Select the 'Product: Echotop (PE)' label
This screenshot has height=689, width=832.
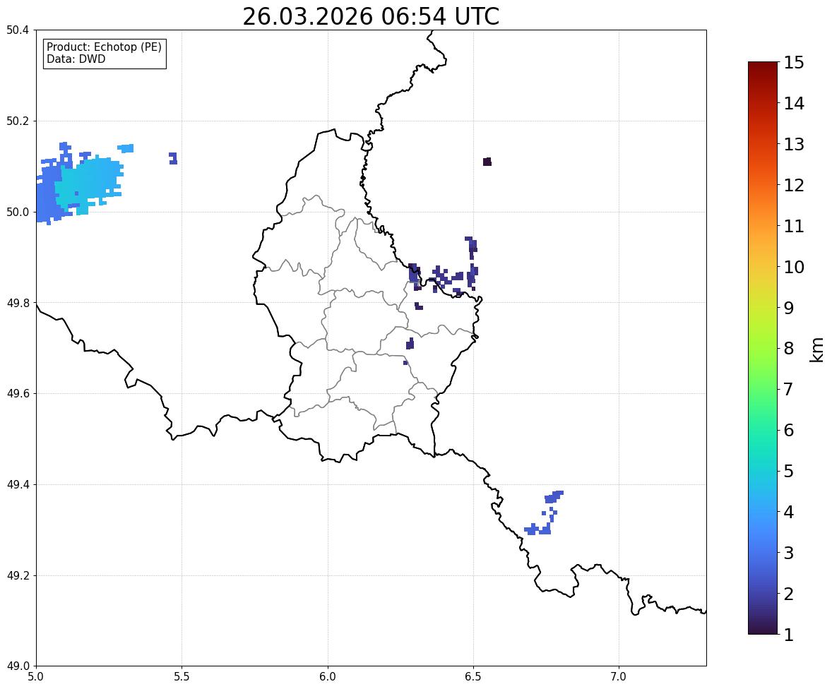[104, 47]
